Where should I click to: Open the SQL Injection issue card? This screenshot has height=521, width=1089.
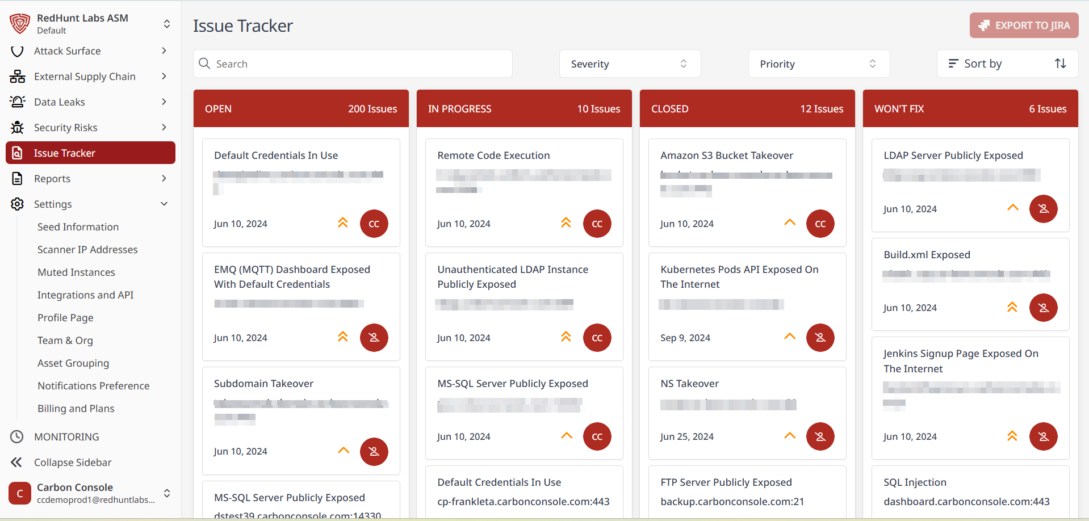tap(970, 491)
